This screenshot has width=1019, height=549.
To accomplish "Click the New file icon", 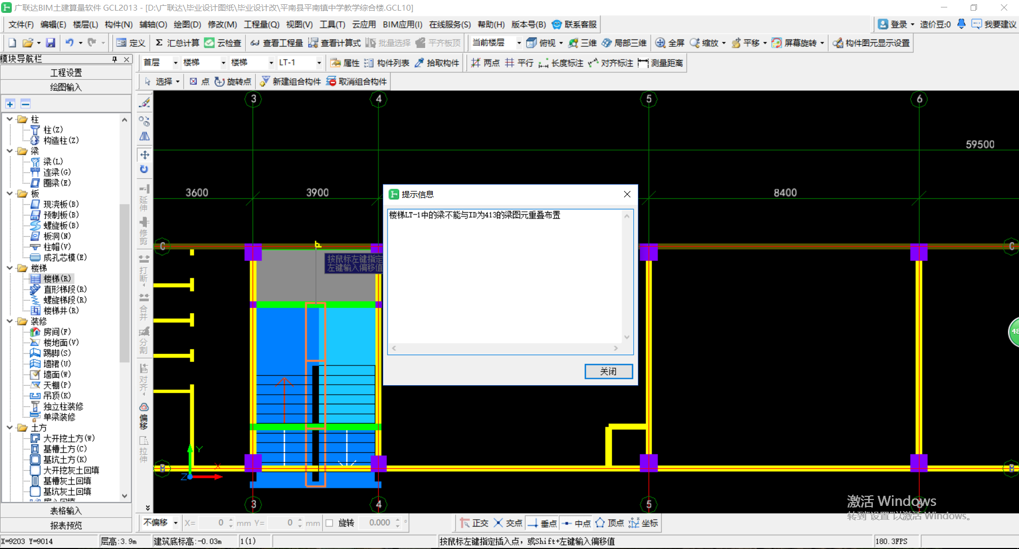I will tap(12, 43).
